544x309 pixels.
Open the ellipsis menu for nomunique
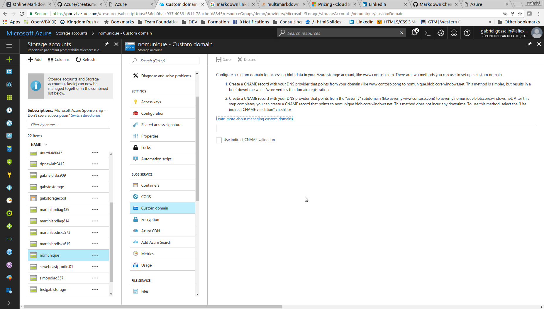95,255
